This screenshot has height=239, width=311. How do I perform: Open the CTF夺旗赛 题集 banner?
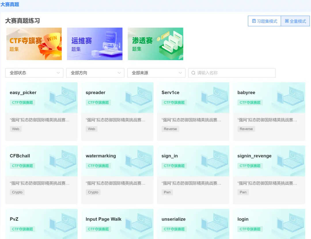[34, 44]
